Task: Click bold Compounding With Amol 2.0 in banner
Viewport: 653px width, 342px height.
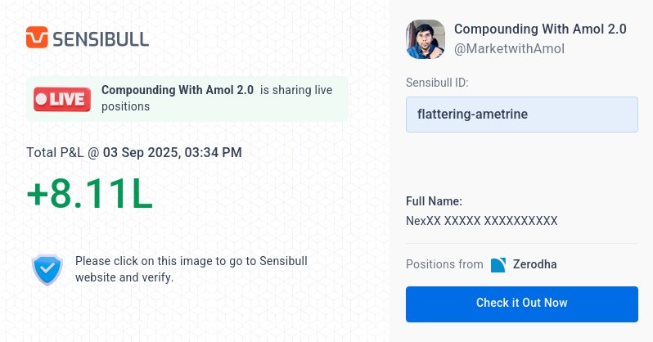Action: 178,90
